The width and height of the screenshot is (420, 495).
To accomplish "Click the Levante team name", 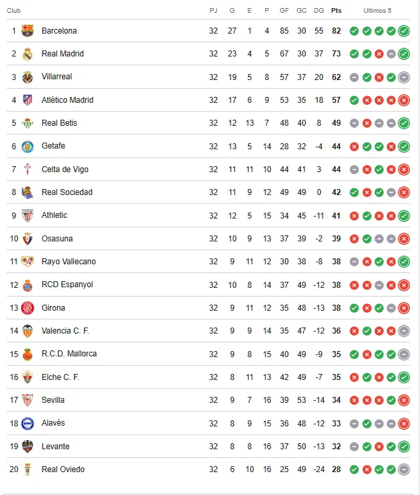I will [x=55, y=447].
